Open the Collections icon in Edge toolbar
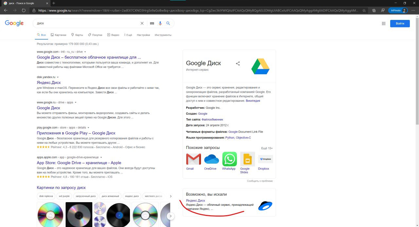 (x=374, y=10)
